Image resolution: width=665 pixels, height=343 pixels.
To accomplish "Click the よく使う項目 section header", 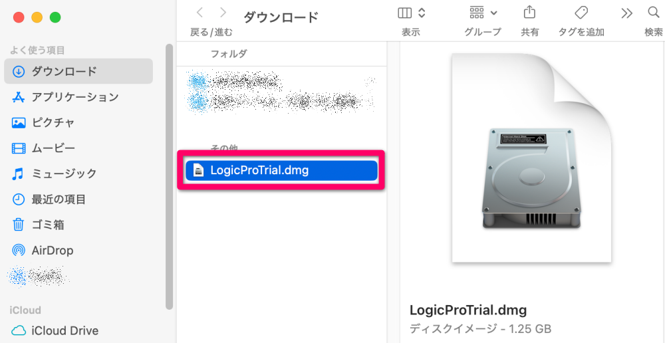I will [37, 51].
